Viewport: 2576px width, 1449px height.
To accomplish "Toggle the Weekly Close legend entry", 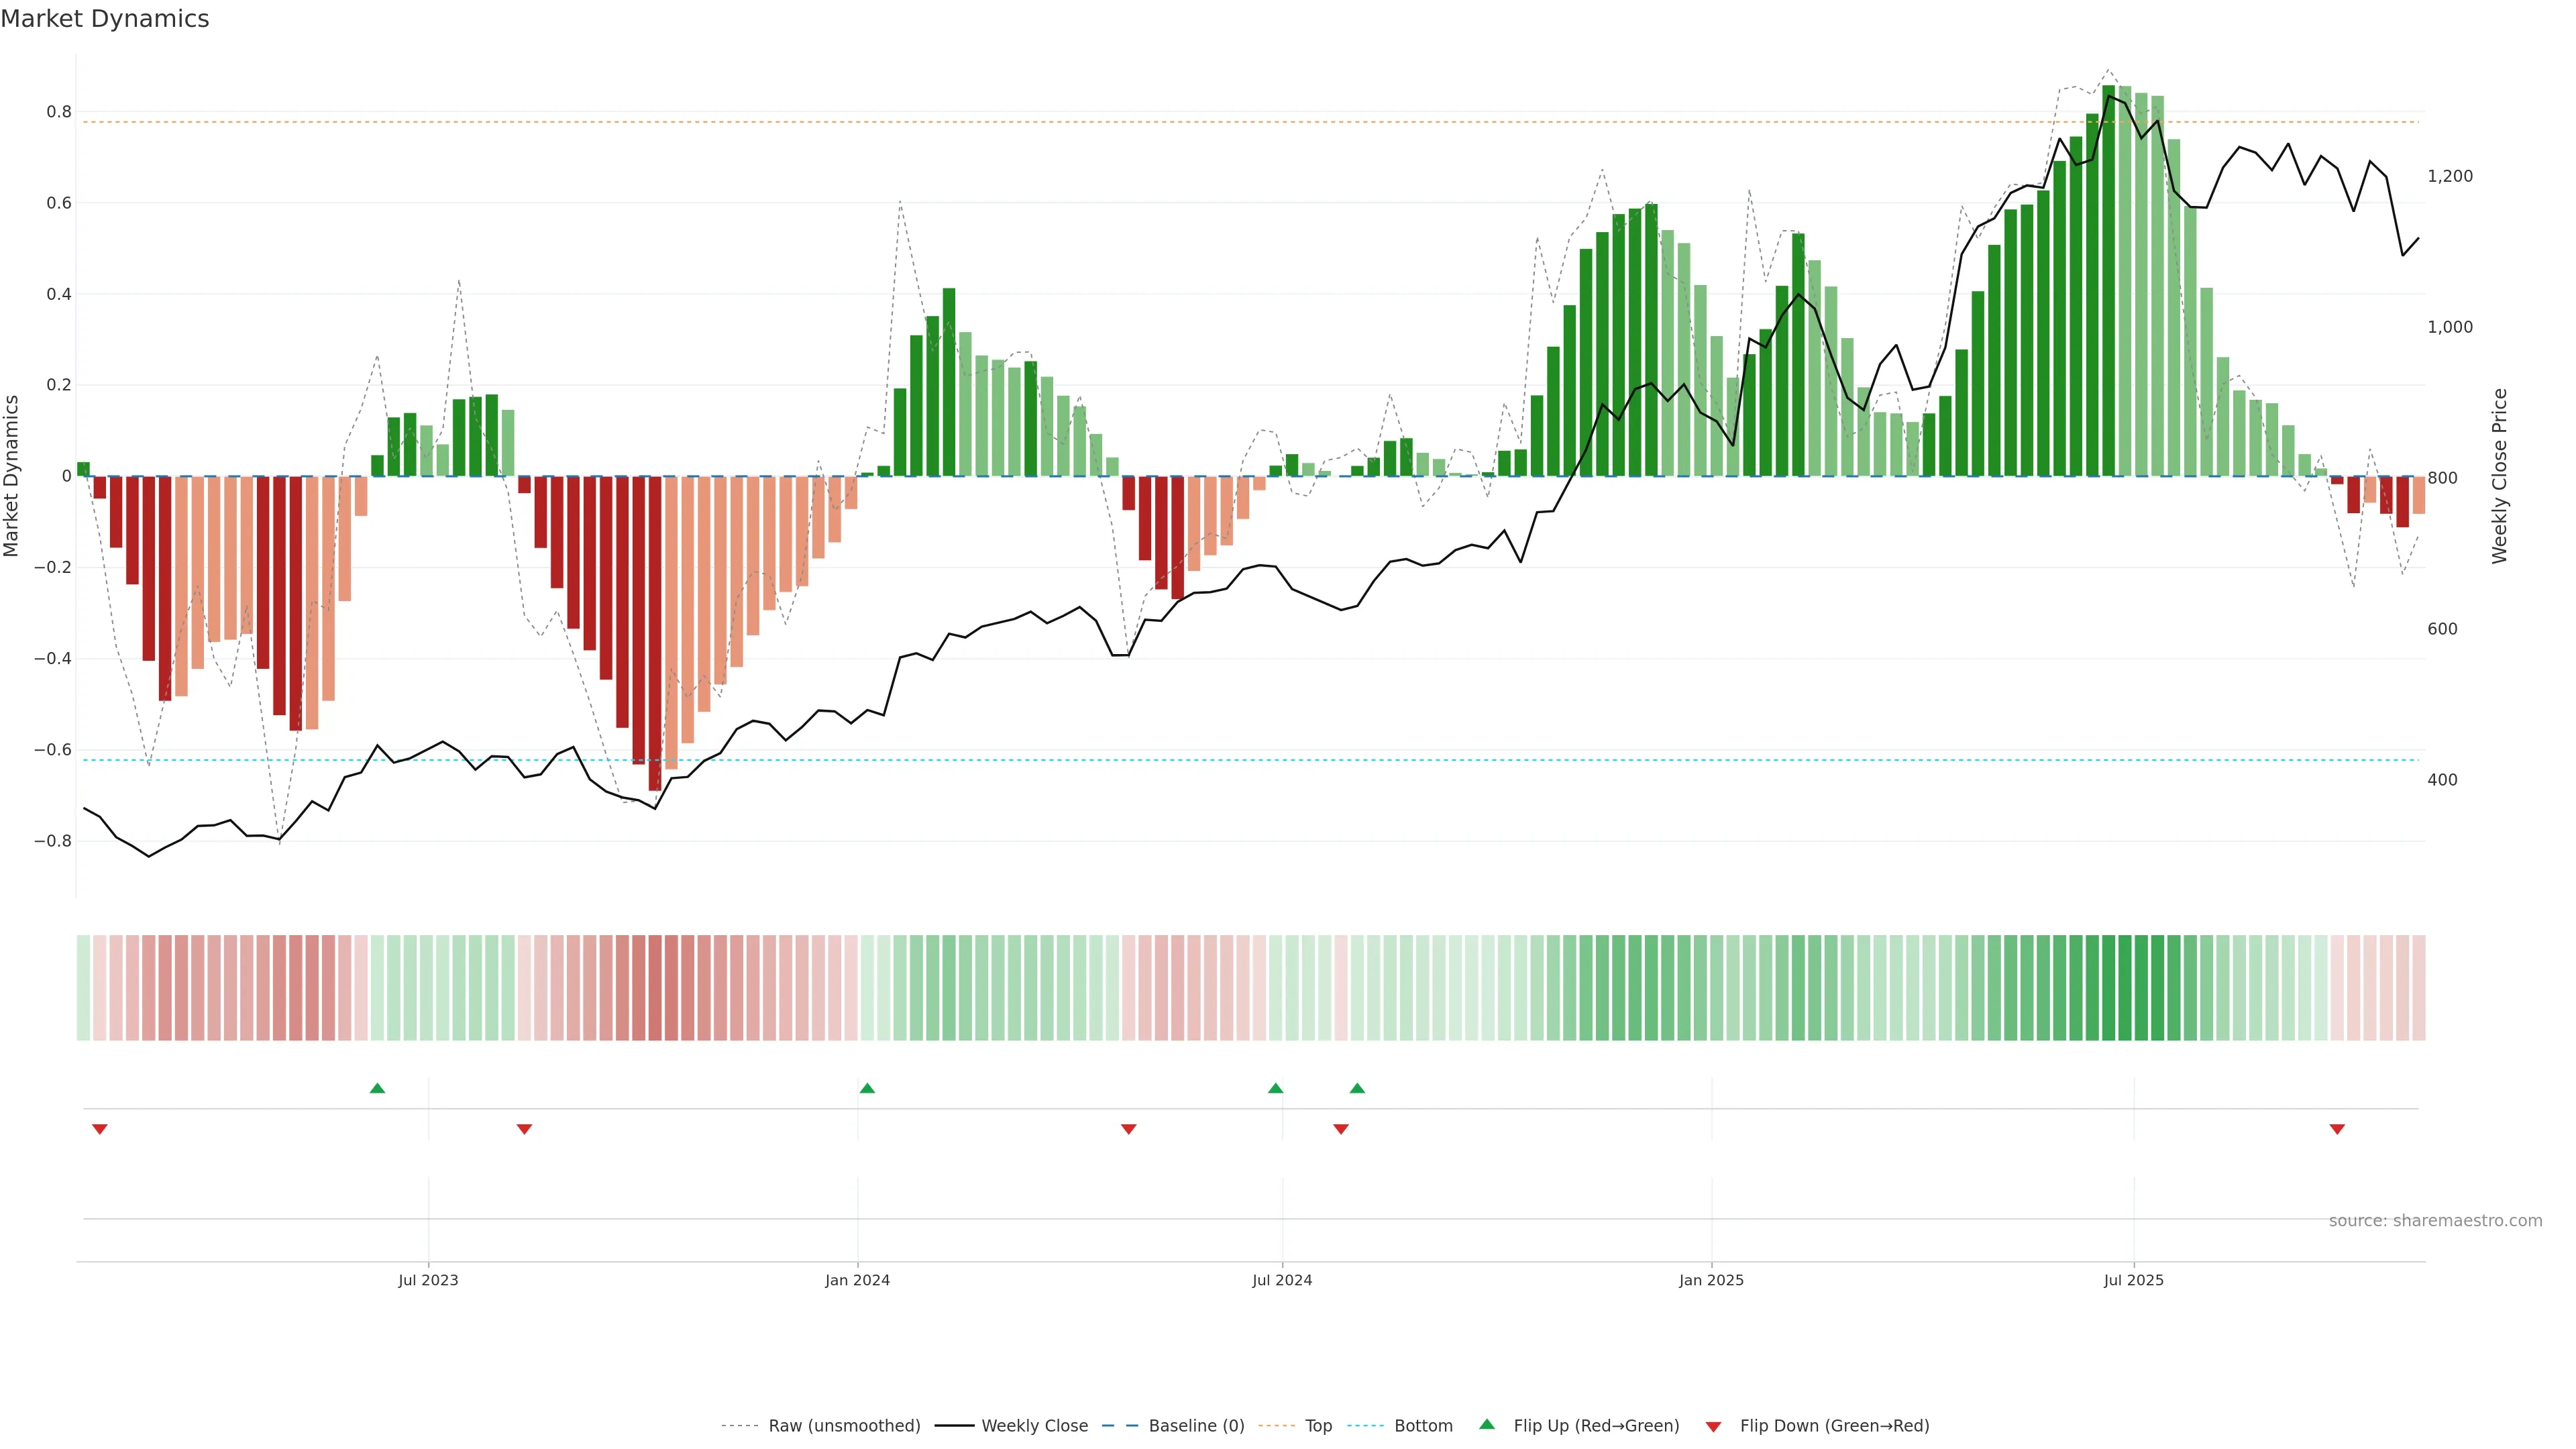I will click(1034, 1426).
